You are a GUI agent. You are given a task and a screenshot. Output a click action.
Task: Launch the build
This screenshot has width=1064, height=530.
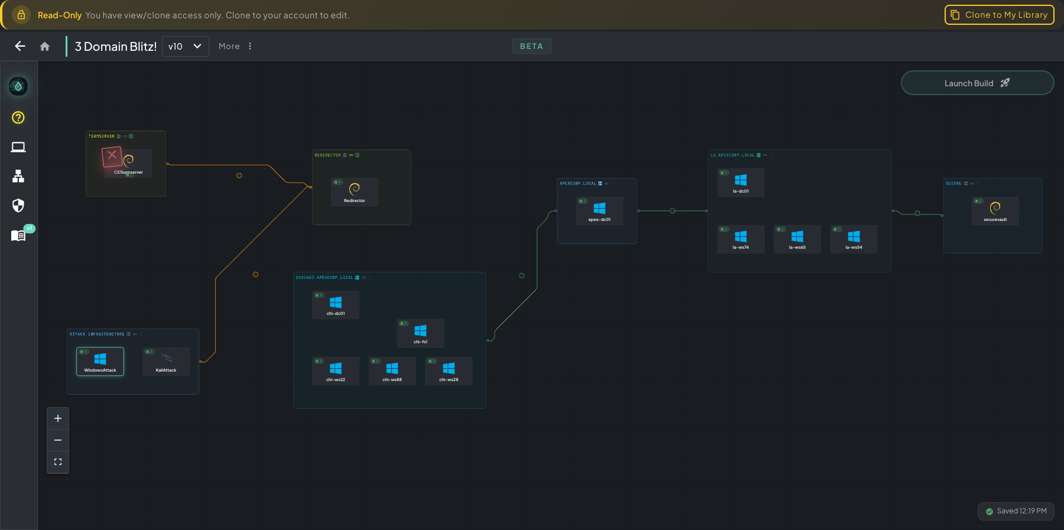[977, 83]
